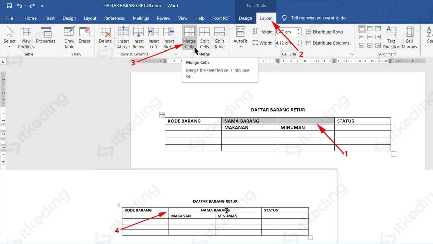The width and height of the screenshot is (433, 244).
Task: Click Split Table
Action: click(220, 38)
